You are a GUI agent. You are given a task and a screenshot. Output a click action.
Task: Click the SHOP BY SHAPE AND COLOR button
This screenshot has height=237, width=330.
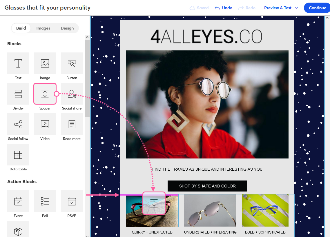pos(207,186)
